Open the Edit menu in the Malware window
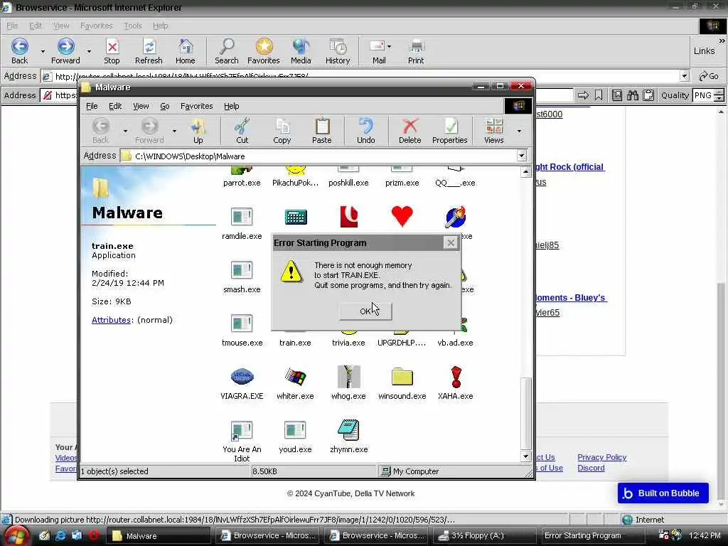This screenshot has height=546, width=728. pyautogui.click(x=115, y=107)
